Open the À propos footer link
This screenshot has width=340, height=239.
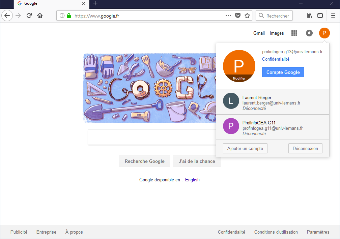(74, 232)
